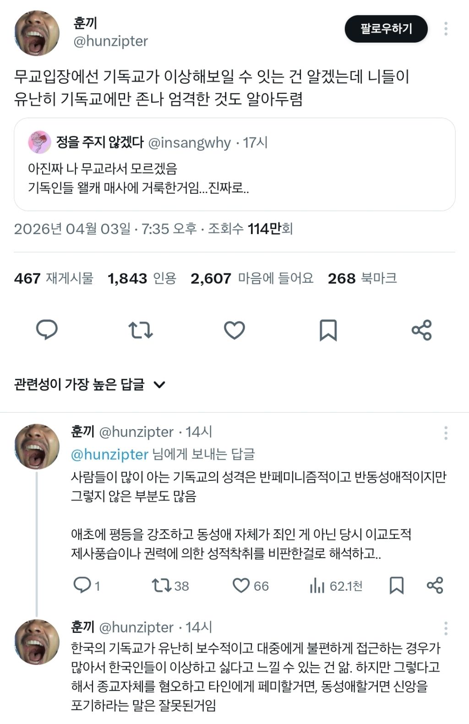Open more options for the main post
Image resolution: width=469 pixels, height=724 pixels.
point(446,29)
